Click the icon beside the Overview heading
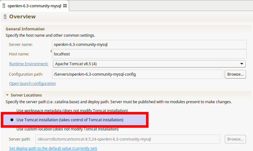The image size is (253, 151). coord(5,17)
